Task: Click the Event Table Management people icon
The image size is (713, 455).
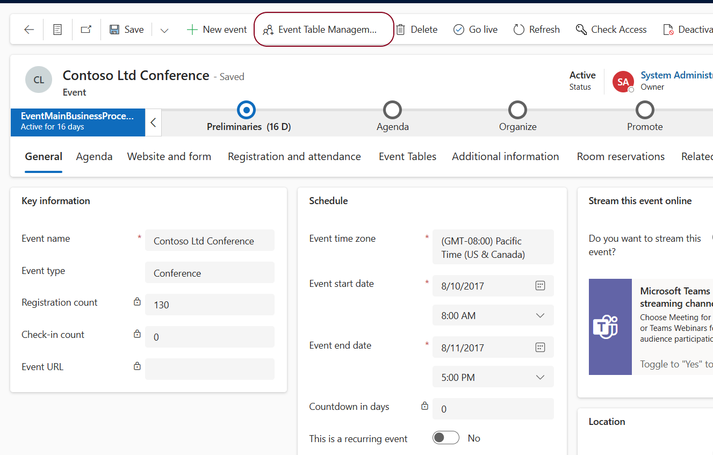Action: pyautogui.click(x=268, y=31)
